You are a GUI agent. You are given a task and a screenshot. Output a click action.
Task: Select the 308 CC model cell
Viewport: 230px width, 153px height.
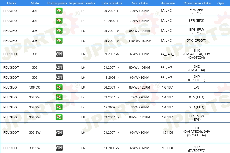[35, 87]
